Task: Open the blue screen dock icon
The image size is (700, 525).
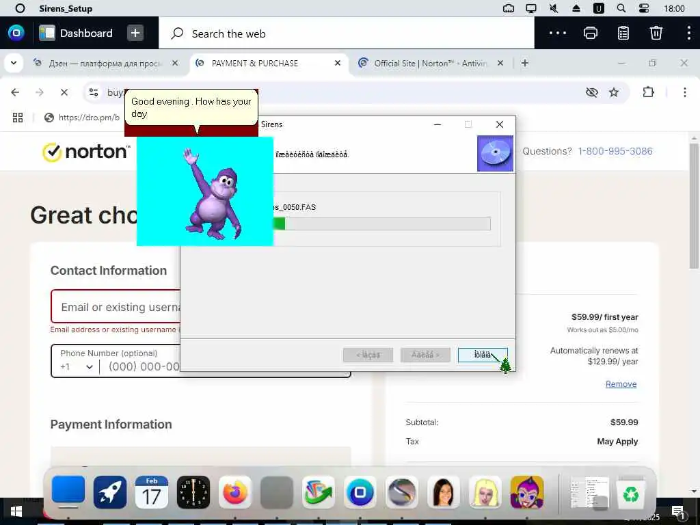Action: (x=68, y=492)
